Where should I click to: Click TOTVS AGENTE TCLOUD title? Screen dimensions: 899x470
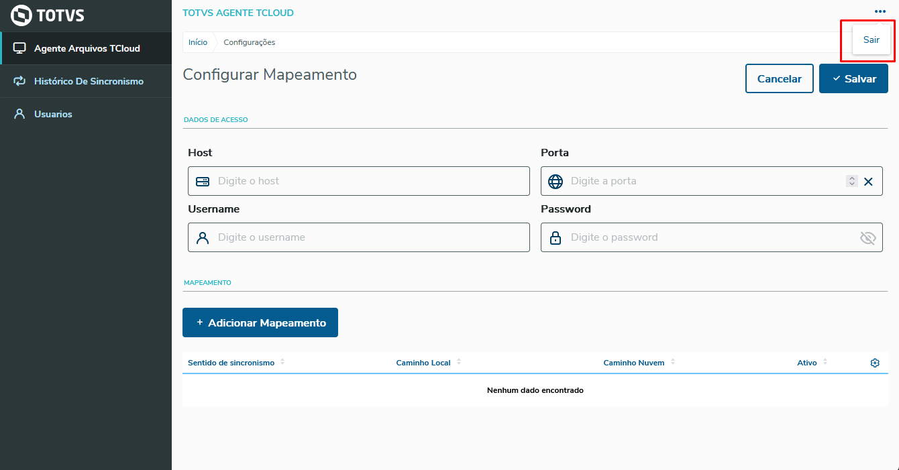pos(238,13)
